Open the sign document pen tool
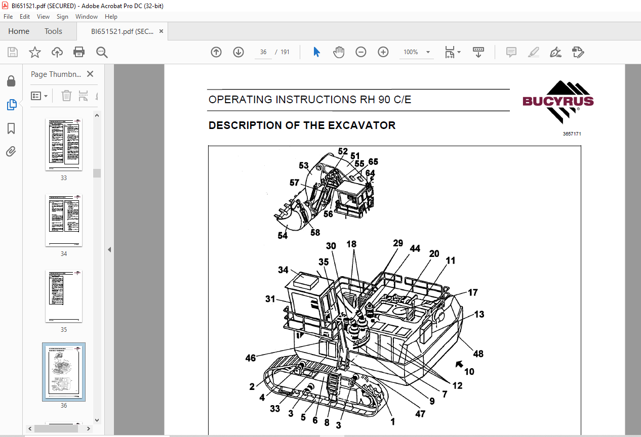 pyautogui.click(x=556, y=52)
